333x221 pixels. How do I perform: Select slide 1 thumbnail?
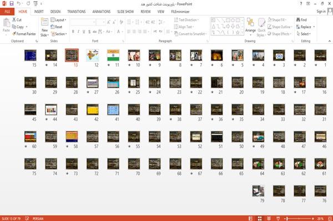[x=320, y=55]
